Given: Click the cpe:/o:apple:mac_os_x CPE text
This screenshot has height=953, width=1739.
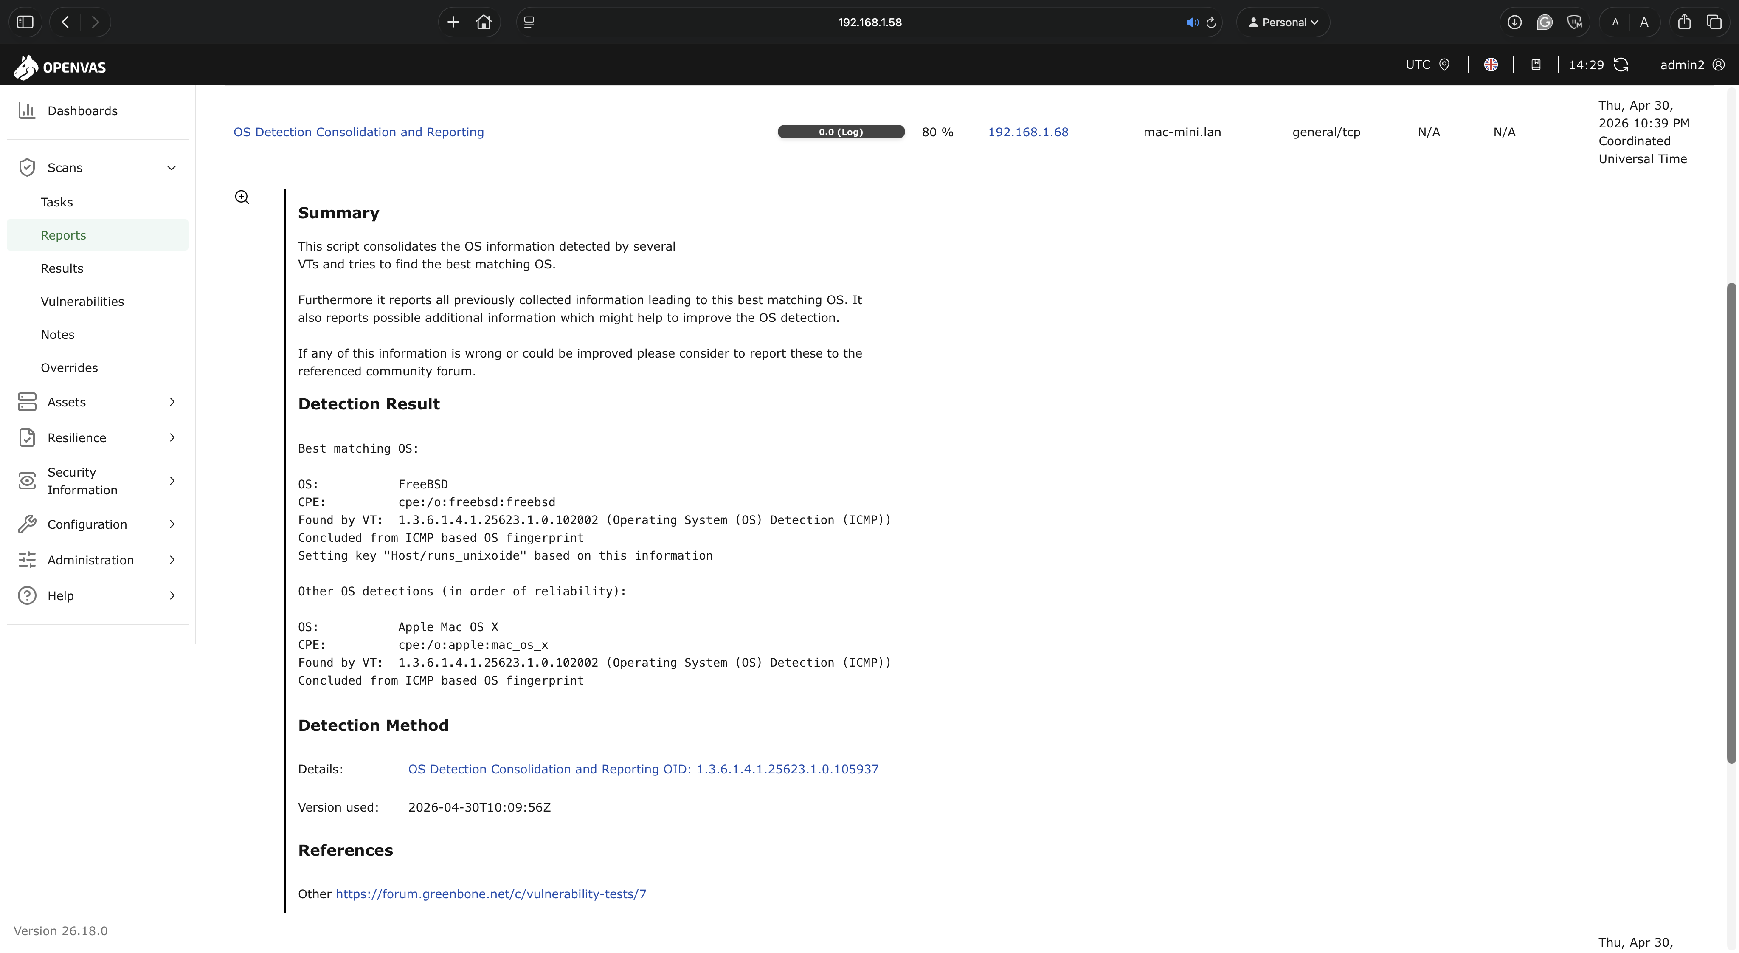Looking at the screenshot, I should point(473,645).
